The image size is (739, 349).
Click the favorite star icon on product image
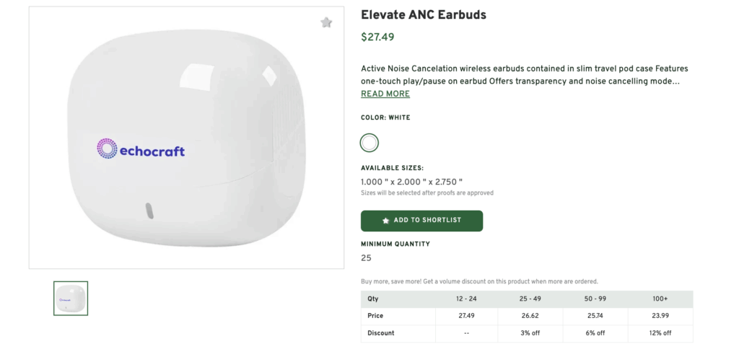326,22
